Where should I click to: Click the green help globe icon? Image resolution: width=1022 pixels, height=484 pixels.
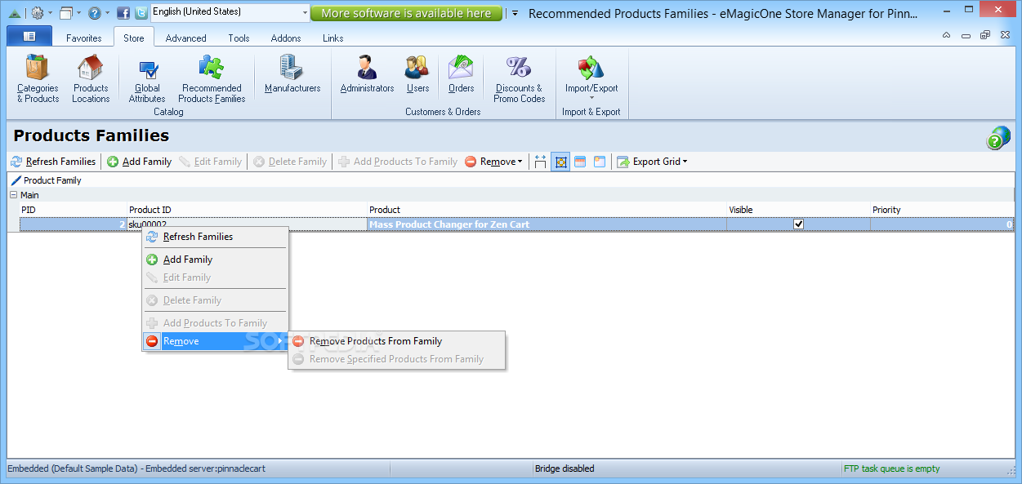pyautogui.click(x=997, y=138)
